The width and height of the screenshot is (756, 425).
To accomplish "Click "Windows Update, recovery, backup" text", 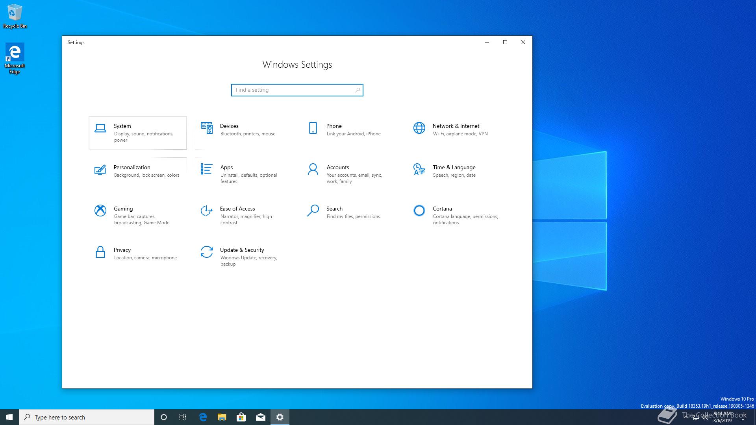I will 249,261.
